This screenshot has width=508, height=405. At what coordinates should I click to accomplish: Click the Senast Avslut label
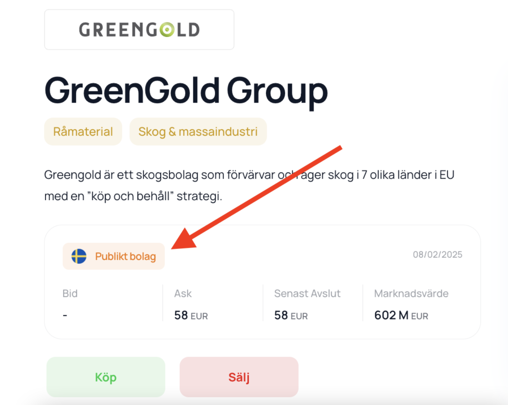[307, 293]
